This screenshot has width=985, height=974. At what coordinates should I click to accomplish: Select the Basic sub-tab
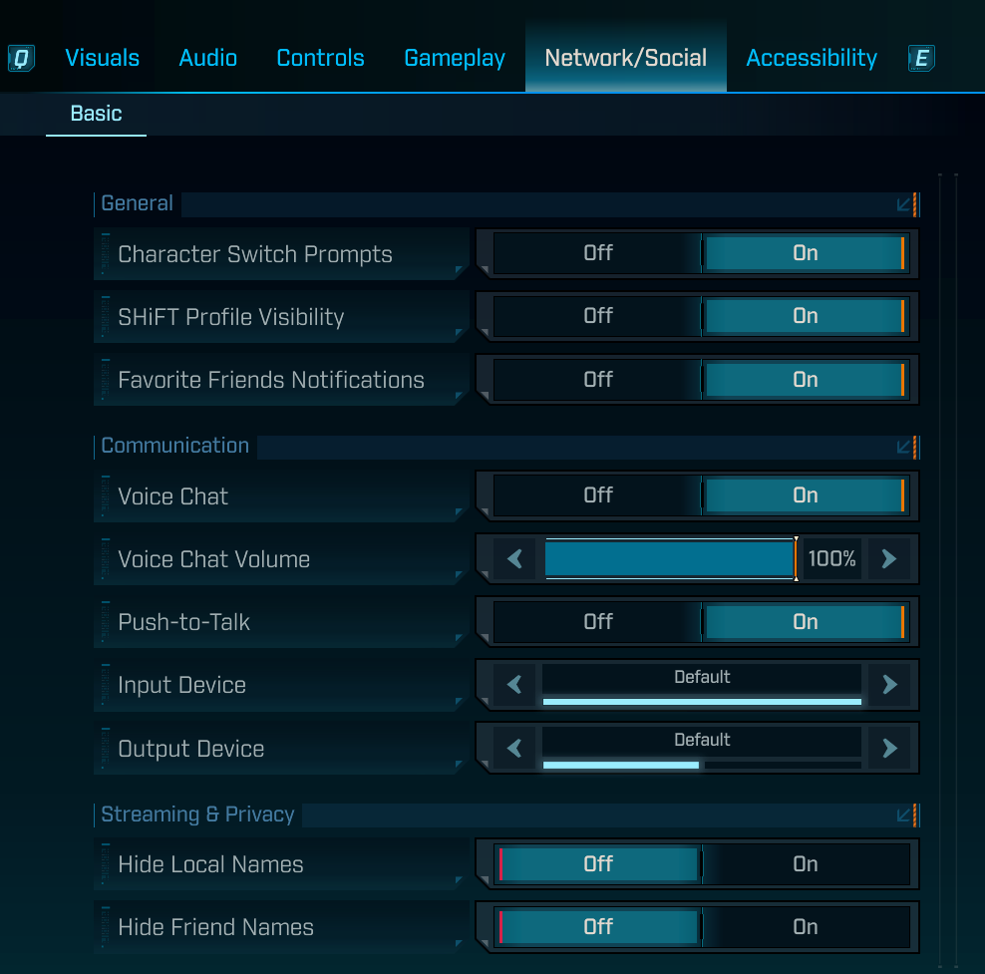pos(96,114)
